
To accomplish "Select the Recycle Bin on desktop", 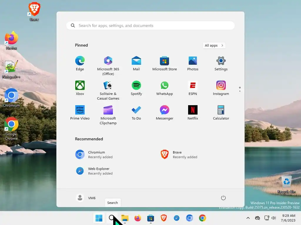I will 286,185.
